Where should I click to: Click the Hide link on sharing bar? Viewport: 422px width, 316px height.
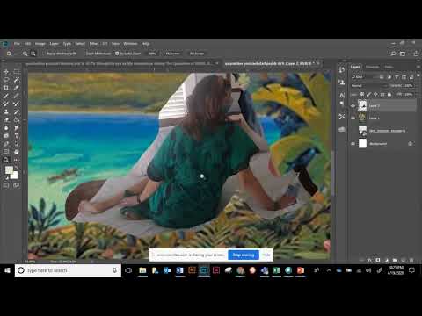point(266,255)
